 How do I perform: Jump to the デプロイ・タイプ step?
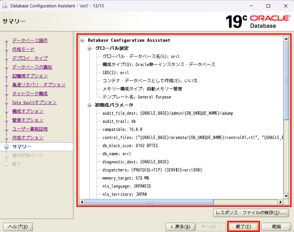pos(30,58)
